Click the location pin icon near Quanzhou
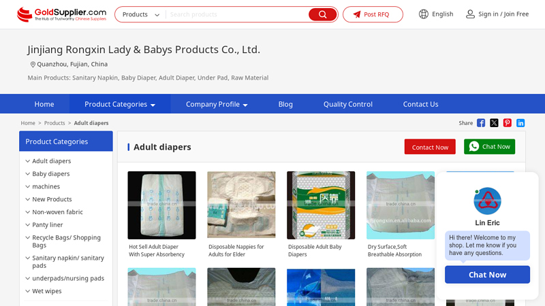 point(33,64)
